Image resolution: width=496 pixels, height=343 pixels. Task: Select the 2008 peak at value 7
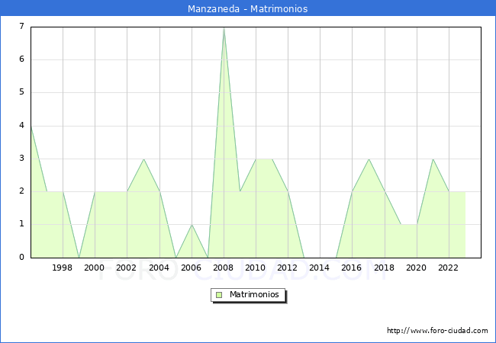224,28
